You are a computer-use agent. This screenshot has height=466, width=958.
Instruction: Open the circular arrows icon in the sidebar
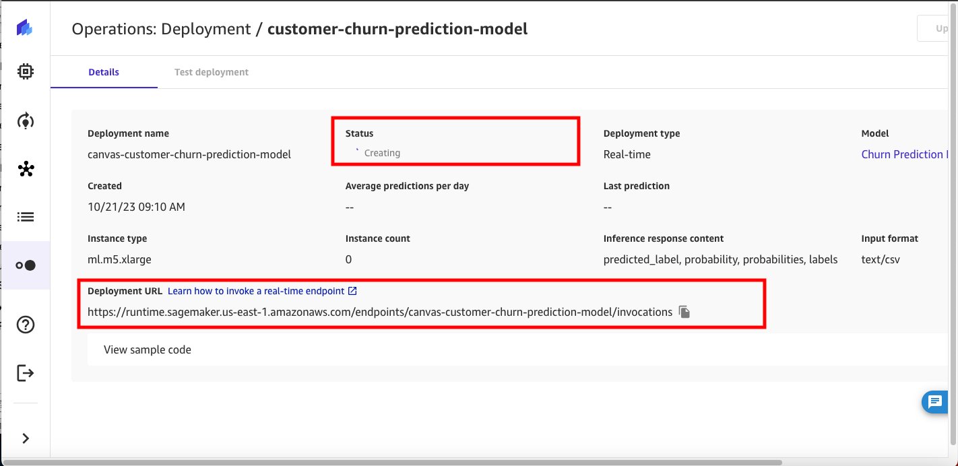25,121
